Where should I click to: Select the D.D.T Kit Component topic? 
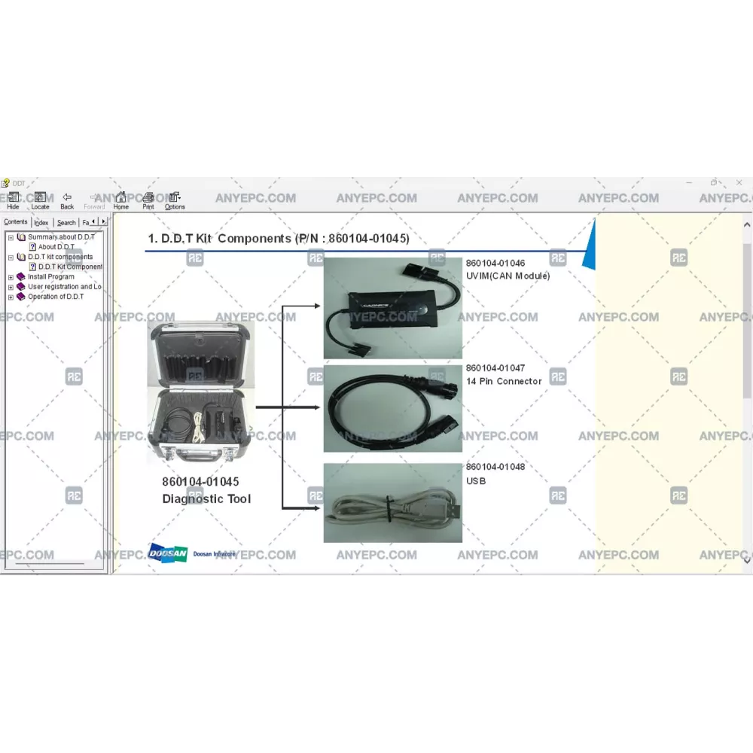coord(70,267)
